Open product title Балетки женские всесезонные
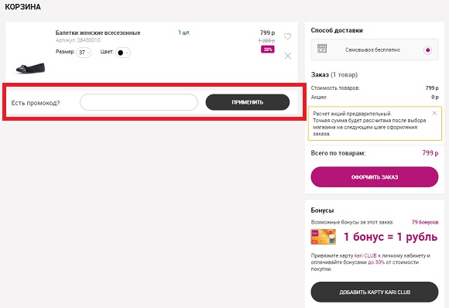The height and width of the screenshot is (308, 449). pyautogui.click(x=98, y=33)
